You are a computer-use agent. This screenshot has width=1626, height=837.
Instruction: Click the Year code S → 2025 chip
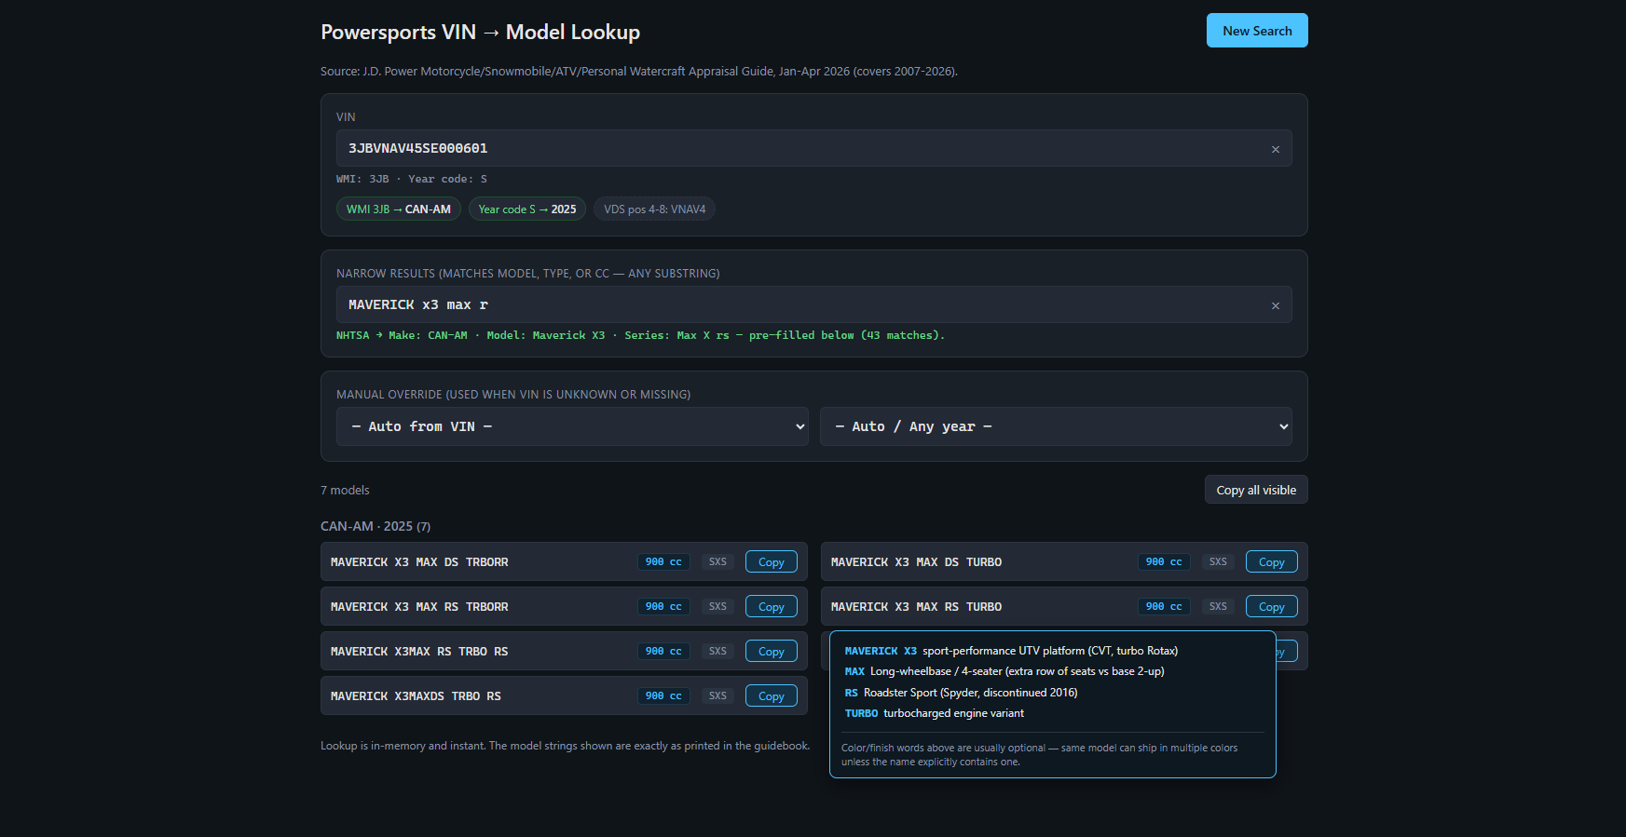coord(527,209)
